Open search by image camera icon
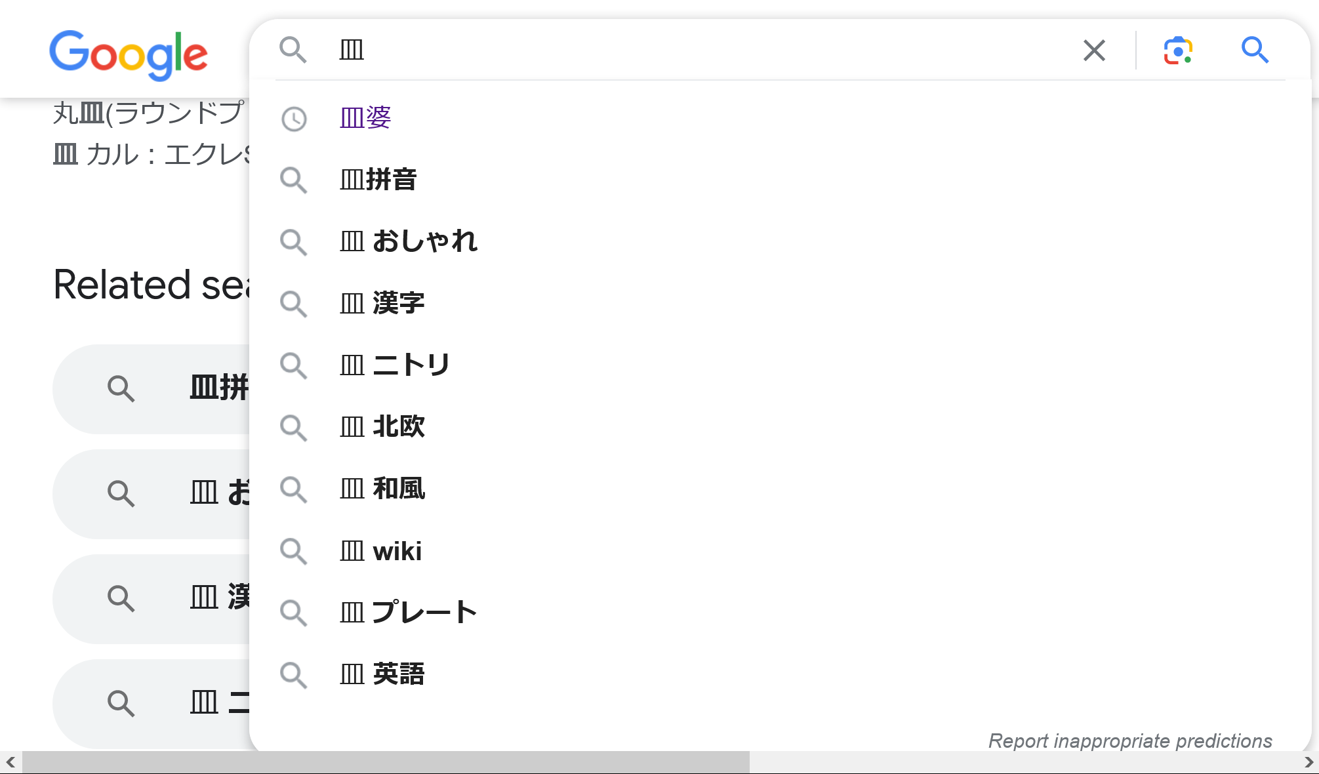The image size is (1319, 774). (x=1178, y=51)
